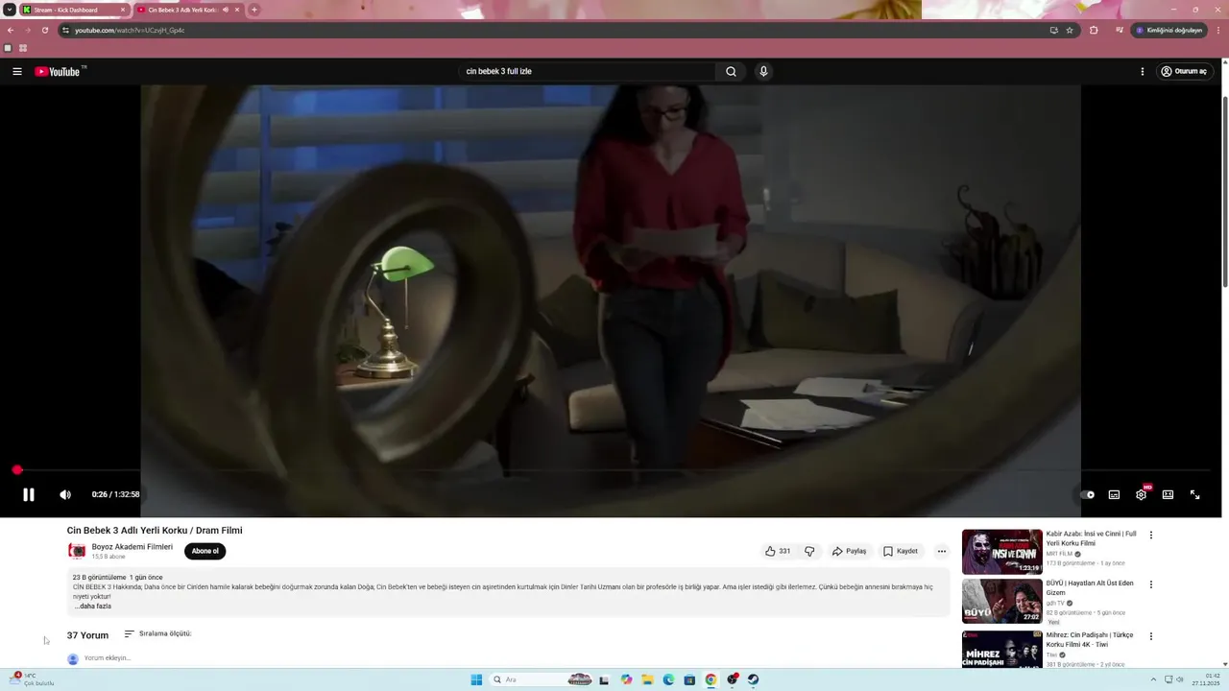Open the Boyoz Akademi Filmleri channel name
The image size is (1229, 691).
tap(133, 547)
